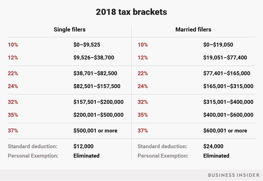Click the $24,000 standard deduction value
This screenshot has width=263, height=181.
pos(213,146)
